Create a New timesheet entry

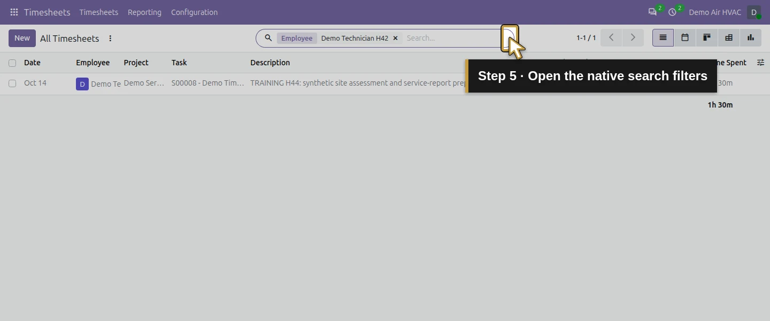[x=22, y=38]
